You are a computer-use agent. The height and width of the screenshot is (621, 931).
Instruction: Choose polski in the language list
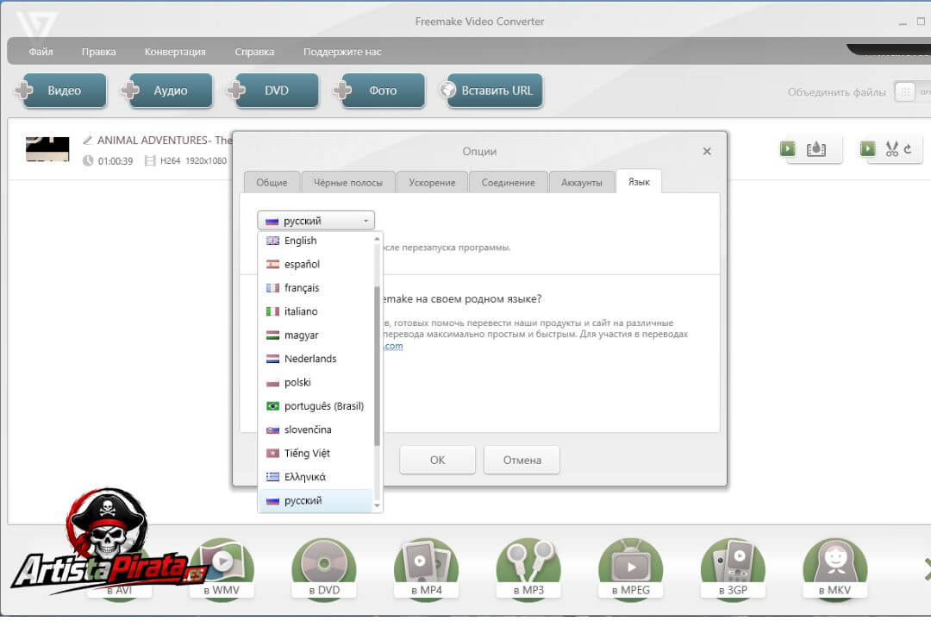click(x=316, y=382)
